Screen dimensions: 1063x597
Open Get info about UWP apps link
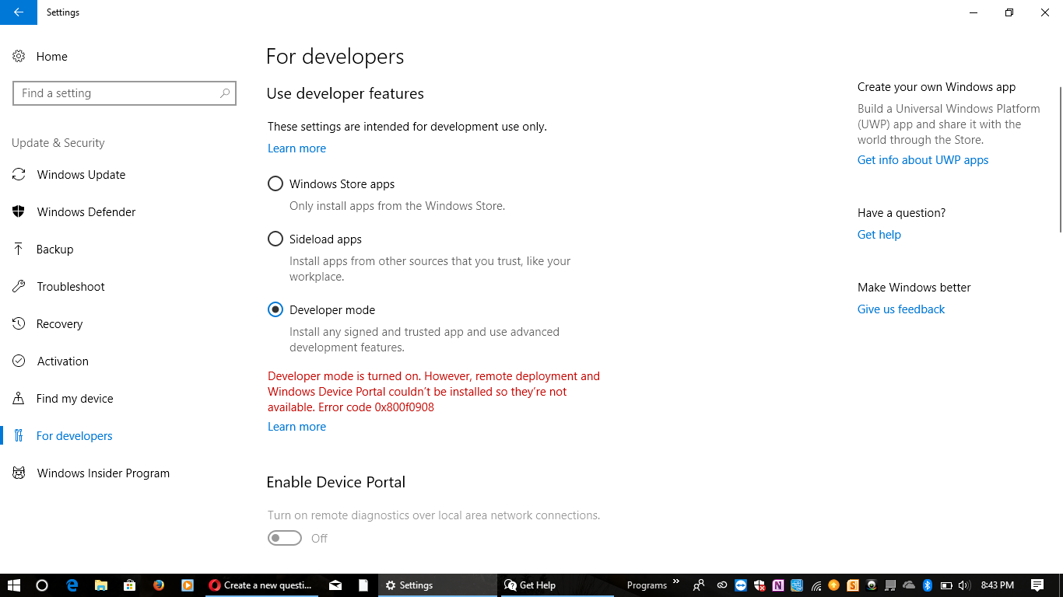(923, 160)
